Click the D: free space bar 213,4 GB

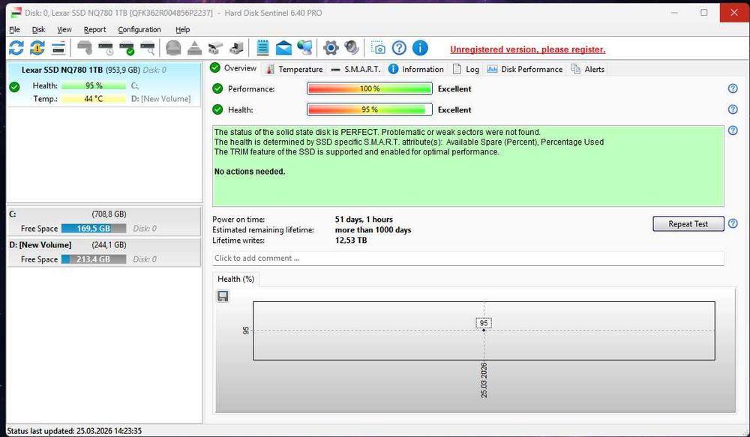(94, 259)
